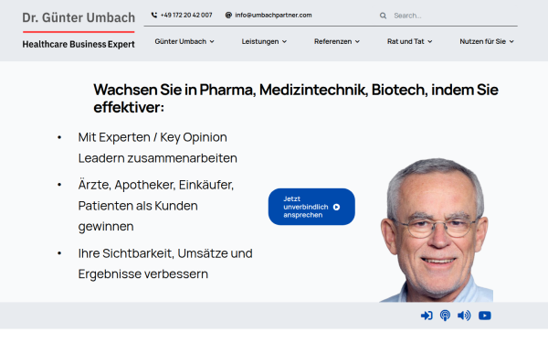Open the podcast icon in footer bar

click(x=445, y=316)
